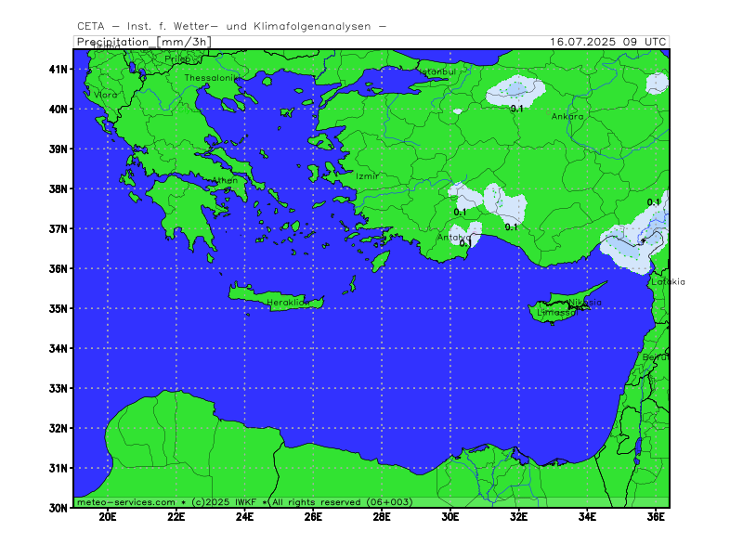Click the light-blue precipitation patch northwest of Ankara
This screenshot has width=743, height=557.
(x=515, y=90)
